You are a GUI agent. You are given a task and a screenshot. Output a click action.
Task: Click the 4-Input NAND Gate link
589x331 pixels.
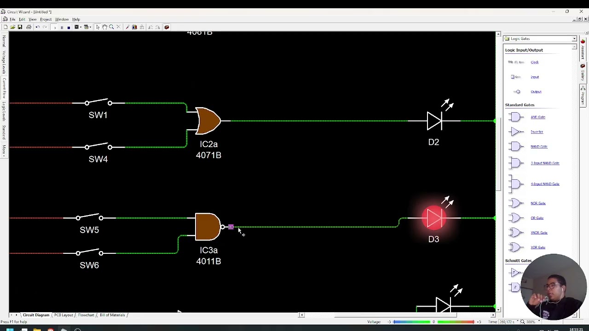click(x=545, y=184)
